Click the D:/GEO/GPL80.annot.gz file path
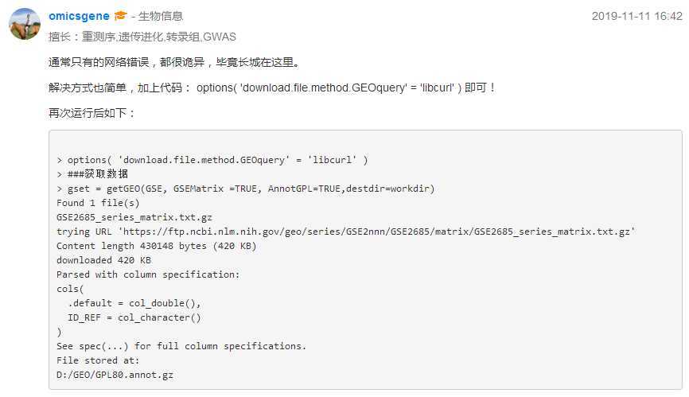The width and height of the screenshot is (689, 397). coord(115,375)
